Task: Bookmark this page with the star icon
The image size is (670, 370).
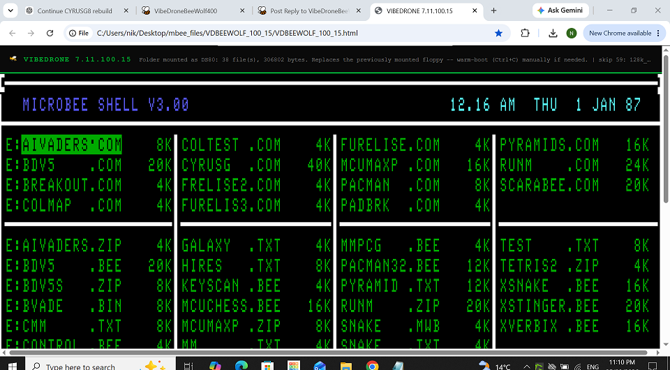Action: pyautogui.click(x=498, y=33)
